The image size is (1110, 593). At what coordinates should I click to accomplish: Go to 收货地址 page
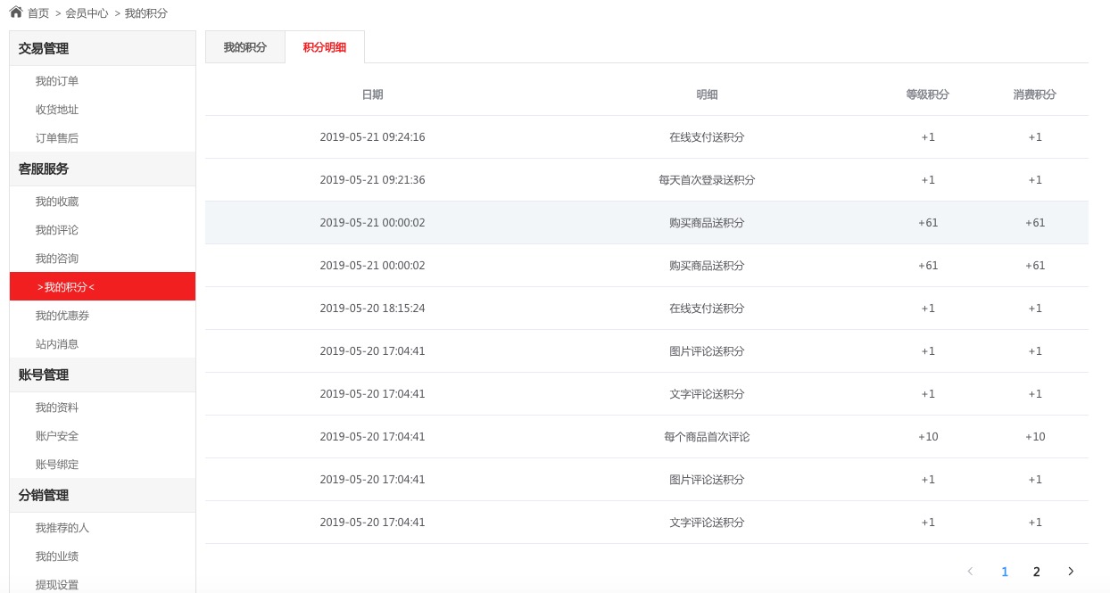tap(57, 110)
